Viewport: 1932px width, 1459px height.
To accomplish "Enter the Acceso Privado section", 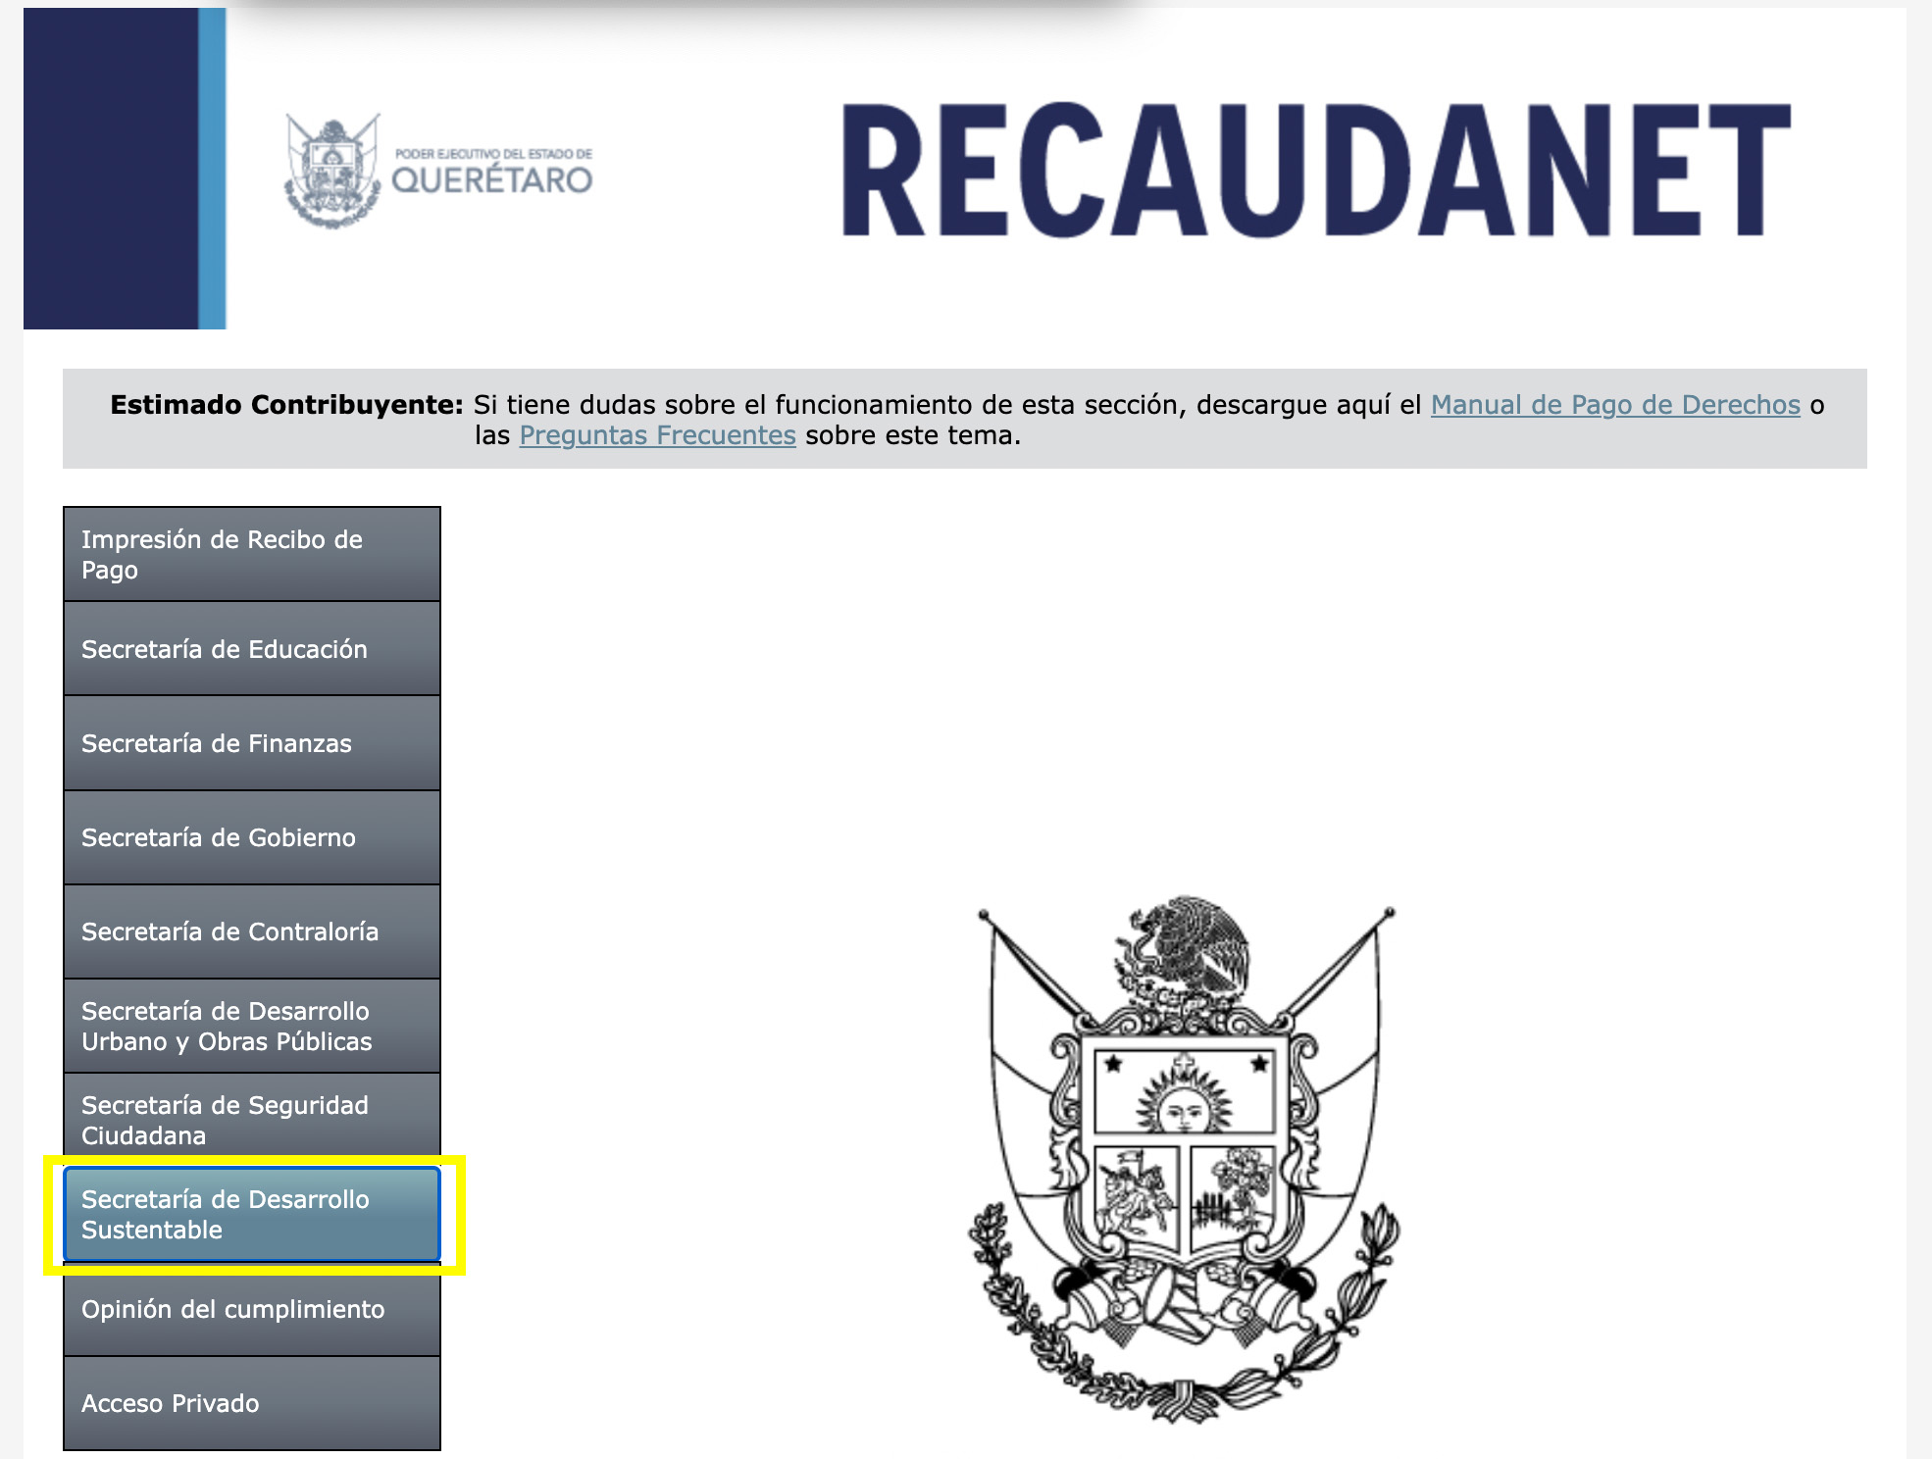I will (250, 1402).
